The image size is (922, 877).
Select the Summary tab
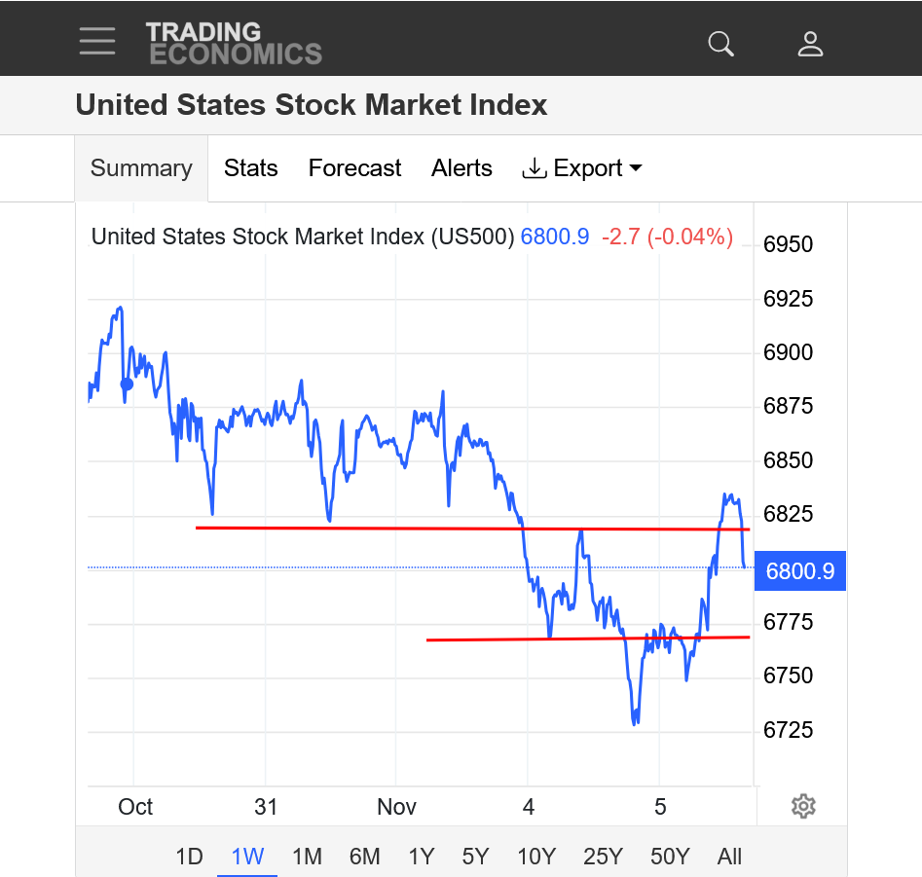(x=141, y=168)
